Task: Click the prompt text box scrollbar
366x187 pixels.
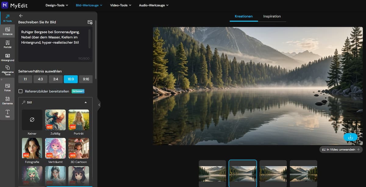Action: tap(89, 38)
